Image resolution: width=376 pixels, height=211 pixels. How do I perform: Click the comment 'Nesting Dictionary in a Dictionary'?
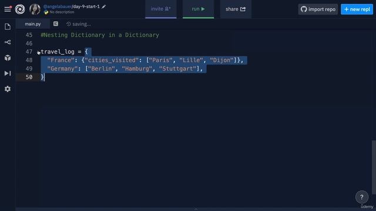pyautogui.click(x=100, y=35)
